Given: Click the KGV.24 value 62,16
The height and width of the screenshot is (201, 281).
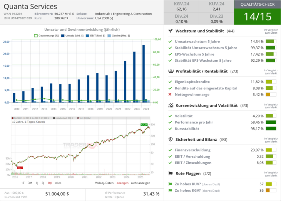Looking at the screenshot, I should [x=181, y=9].
